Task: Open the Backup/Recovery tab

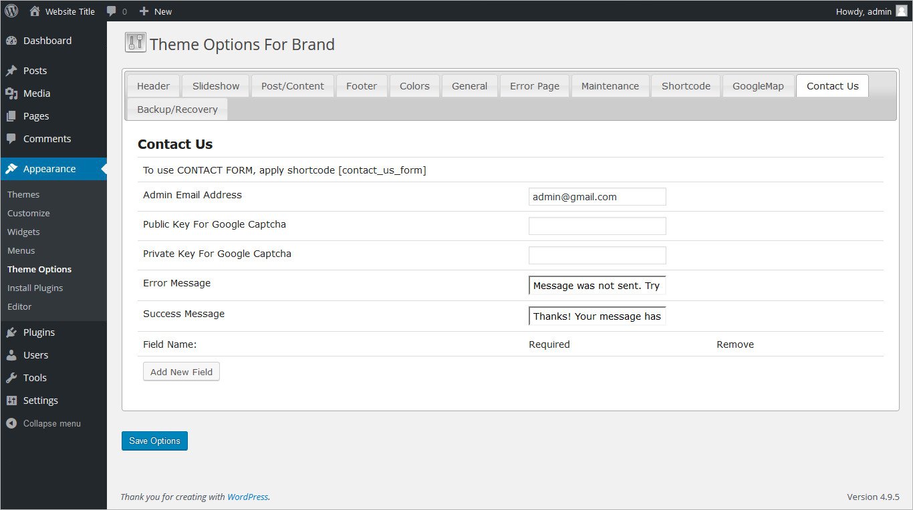Action: 177,109
